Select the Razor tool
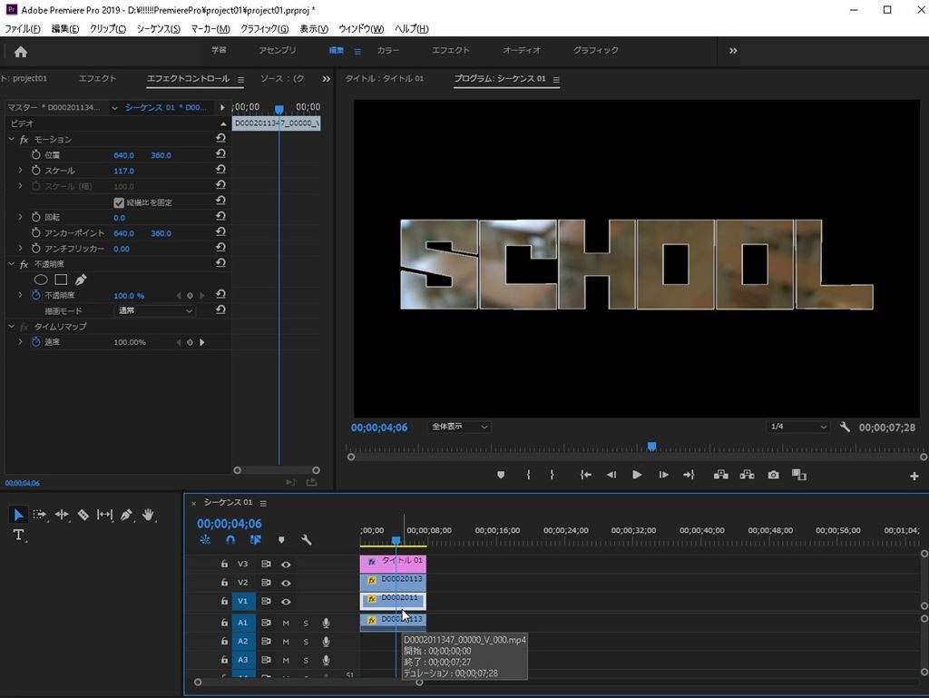Screen dimensions: 929x698 point(83,515)
